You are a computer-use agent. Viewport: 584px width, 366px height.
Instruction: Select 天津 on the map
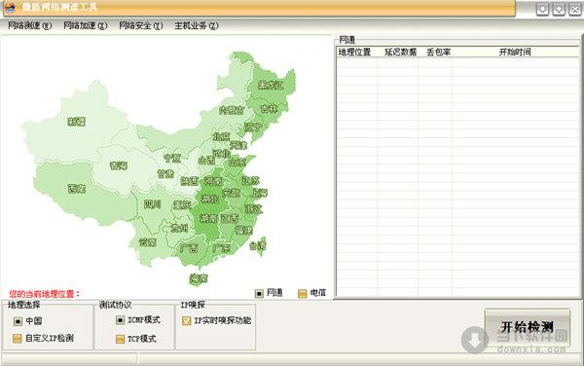[238, 145]
